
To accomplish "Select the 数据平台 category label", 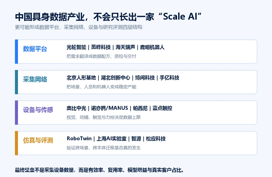I will (35, 49).
